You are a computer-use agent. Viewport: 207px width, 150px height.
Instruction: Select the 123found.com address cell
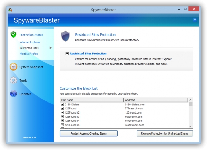tap(133, 112)
